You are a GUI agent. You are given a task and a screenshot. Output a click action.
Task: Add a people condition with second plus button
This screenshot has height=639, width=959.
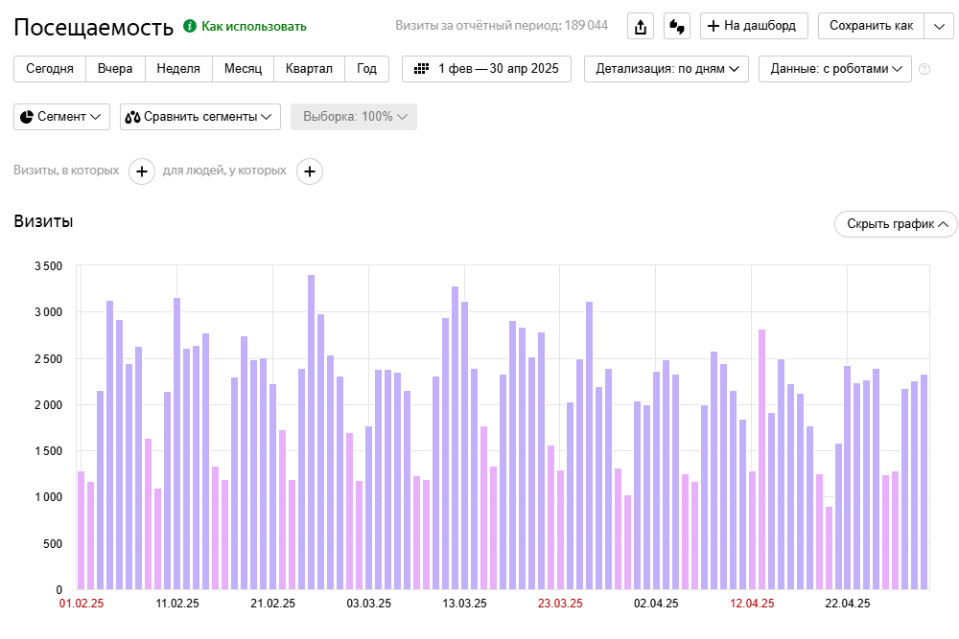(x=310, y=171)
